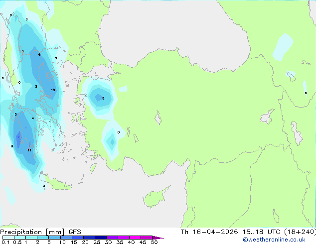Viewport: 316px width, 244px height.
Task: Click the island of Crete on the map
Action: [55, 182]
